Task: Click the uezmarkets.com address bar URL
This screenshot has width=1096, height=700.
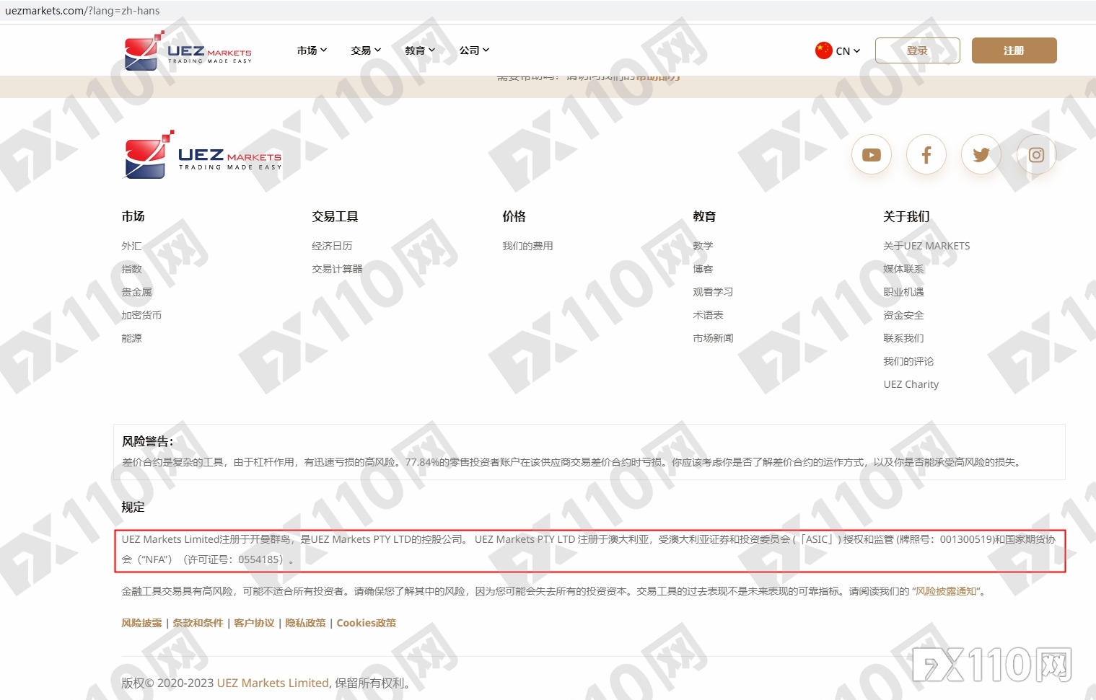Action: pyautogui.click(x=82, y=11)
